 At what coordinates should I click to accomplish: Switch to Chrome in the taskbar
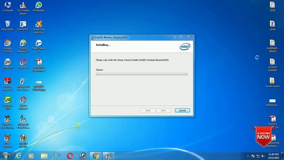click(96, 156)
